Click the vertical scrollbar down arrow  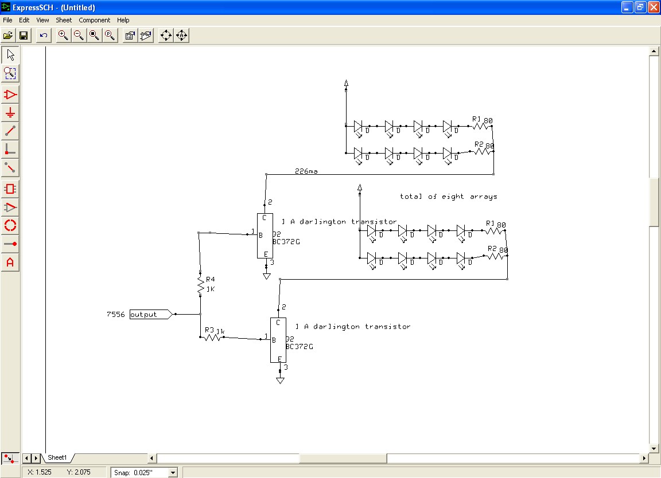(x=654, y=448)
